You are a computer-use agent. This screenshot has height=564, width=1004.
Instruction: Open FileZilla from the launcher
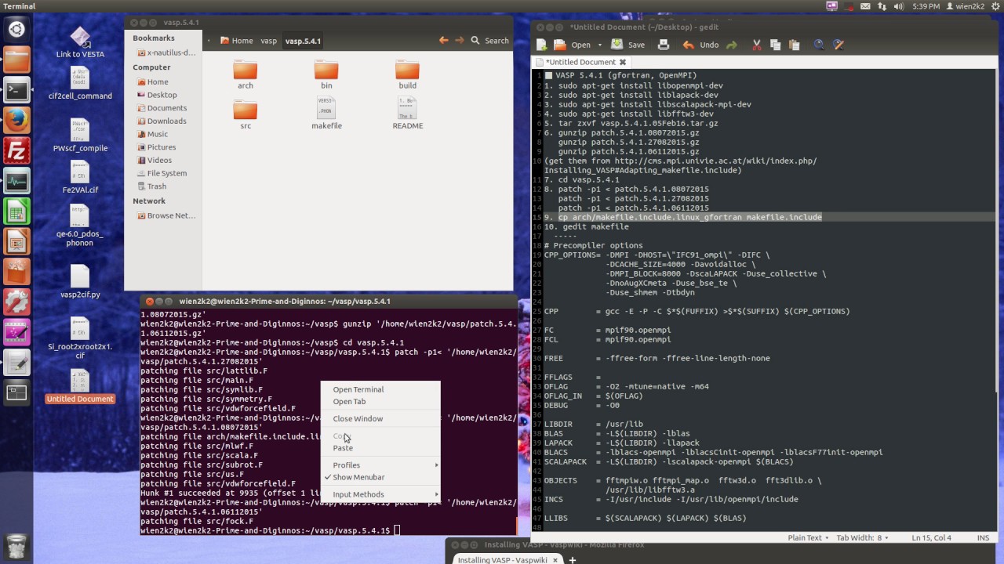16,150
